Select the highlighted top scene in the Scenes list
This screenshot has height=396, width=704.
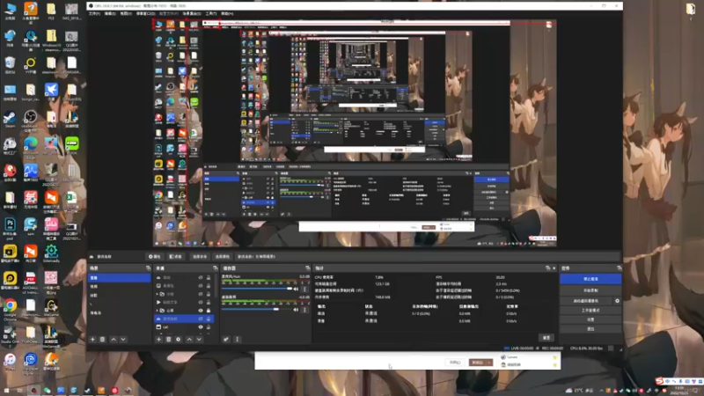120,278
